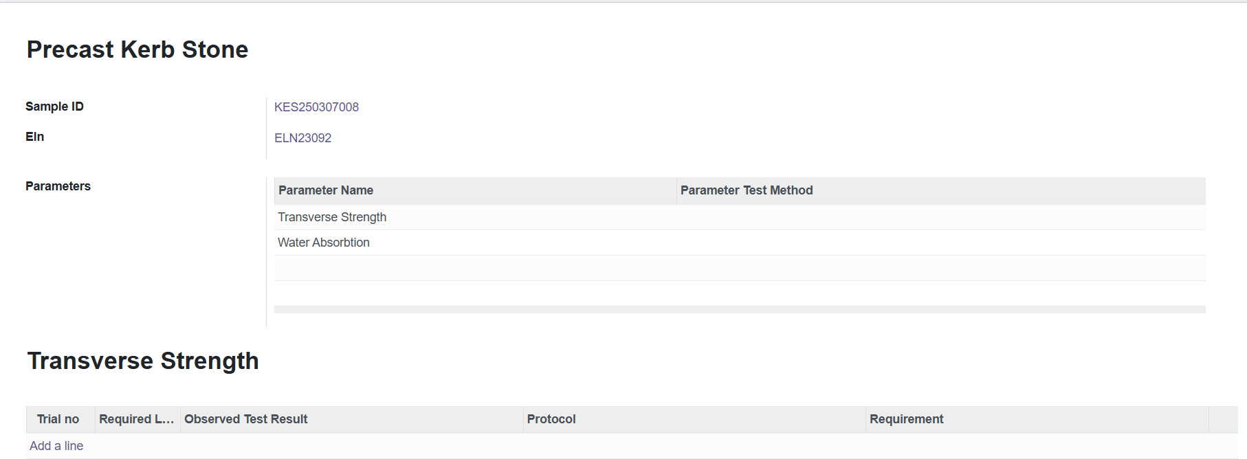Image resolution: width=1247 pixels, height=459 pixels.
Task: Click the Observed Test Result column header
Action: [351, 419]
